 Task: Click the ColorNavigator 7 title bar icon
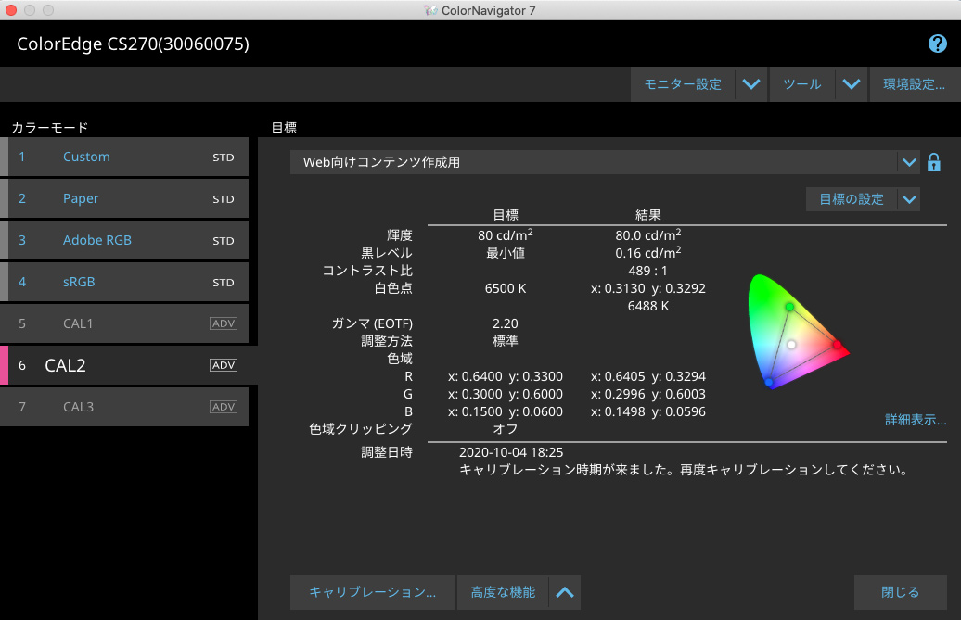pos(430,10)
